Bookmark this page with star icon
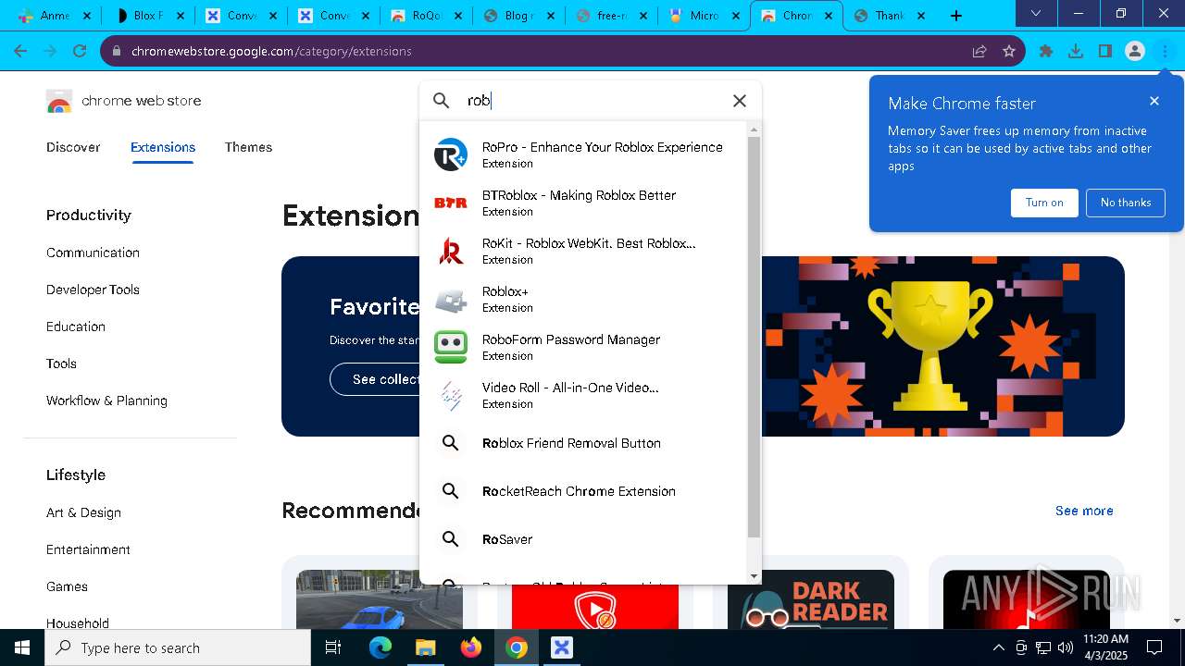The width and height of the screenshot is (1185, 666). tap(1009, 51)
